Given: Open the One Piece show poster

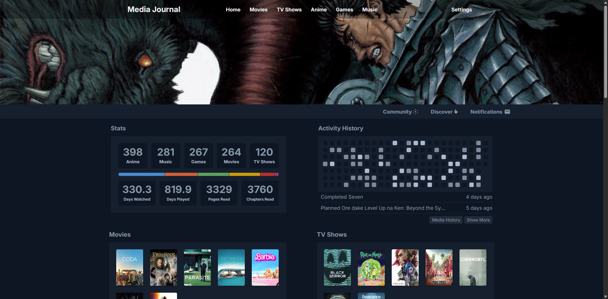Looking at the screenshot, I should (439, 268).
